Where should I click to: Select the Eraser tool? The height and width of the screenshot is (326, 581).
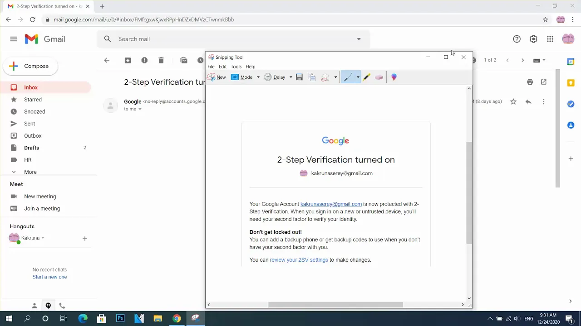(x=379, y=77)
